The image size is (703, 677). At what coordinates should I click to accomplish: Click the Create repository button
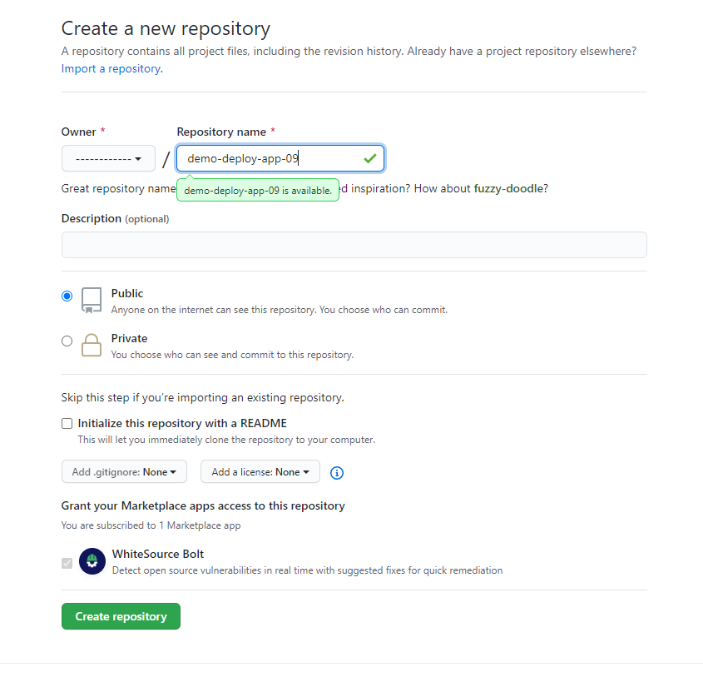[x=121, y=616]
